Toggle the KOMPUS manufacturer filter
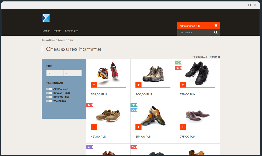The image size is (262, 156). pyautogui.click(x=49, y=97)
